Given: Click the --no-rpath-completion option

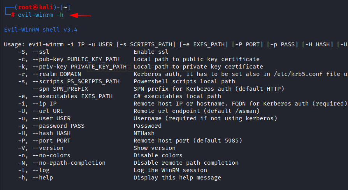Looking at the screenshot, I should click(69, 163).
